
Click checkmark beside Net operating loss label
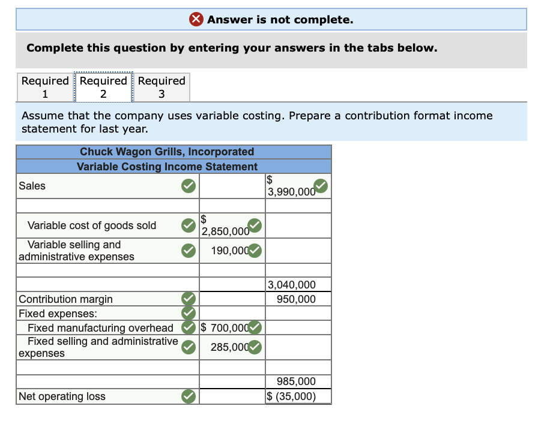[189, 396]
